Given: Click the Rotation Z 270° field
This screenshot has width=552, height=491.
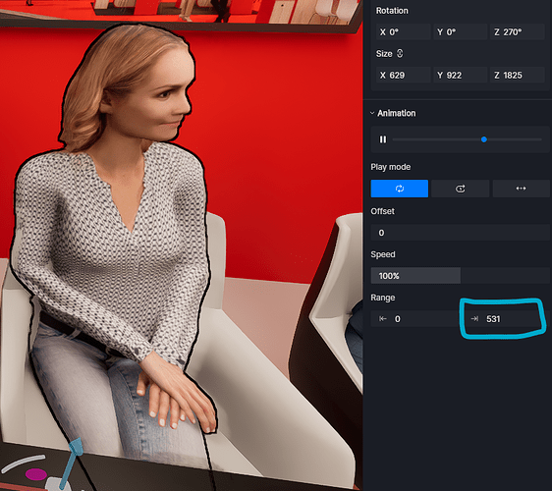Looking at the screenshot, I should 518,32.
